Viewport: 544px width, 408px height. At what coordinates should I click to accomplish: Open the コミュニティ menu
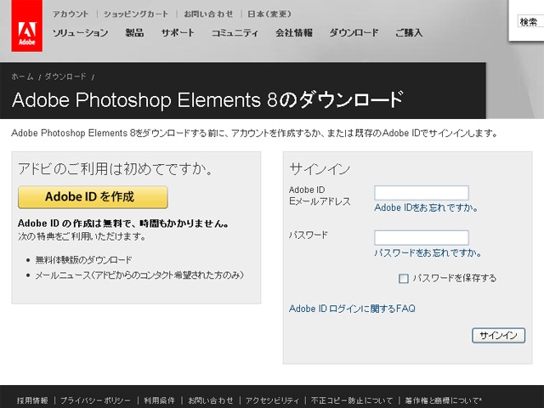[x=235, y=33]
